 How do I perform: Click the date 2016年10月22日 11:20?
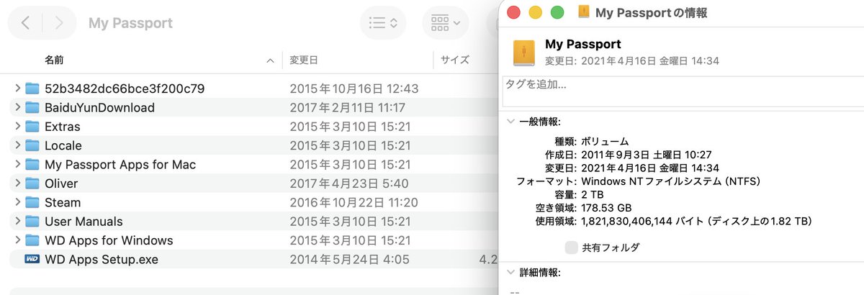354,202
